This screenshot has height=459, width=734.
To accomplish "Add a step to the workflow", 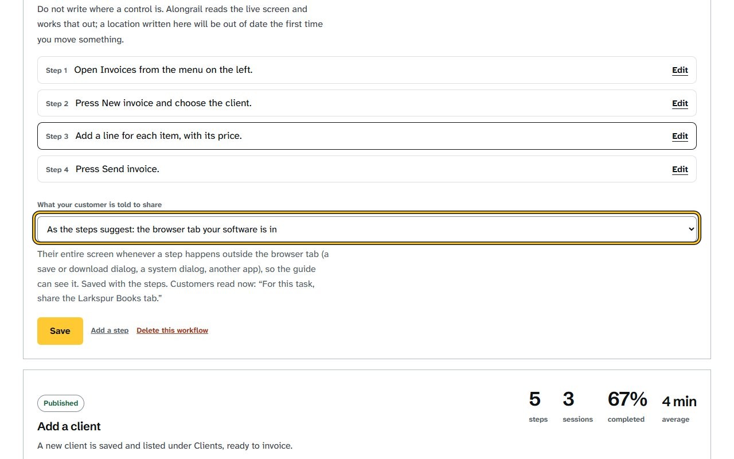I will pos(110,330).
